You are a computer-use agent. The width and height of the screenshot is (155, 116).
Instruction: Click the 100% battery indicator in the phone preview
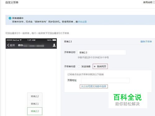(51, 40)
